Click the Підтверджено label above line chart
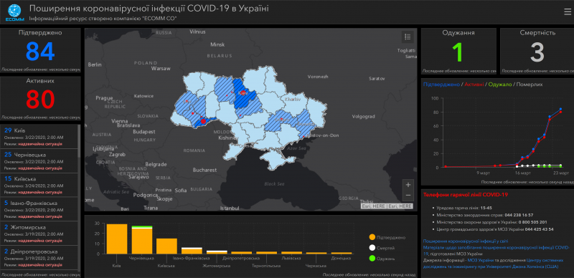The height and width of the screenshot is (278, 574). [441, 85]
